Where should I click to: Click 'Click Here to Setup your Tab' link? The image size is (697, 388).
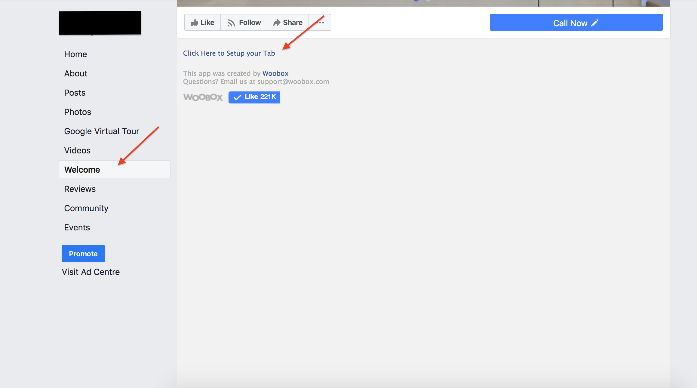[x=229, y=53]
